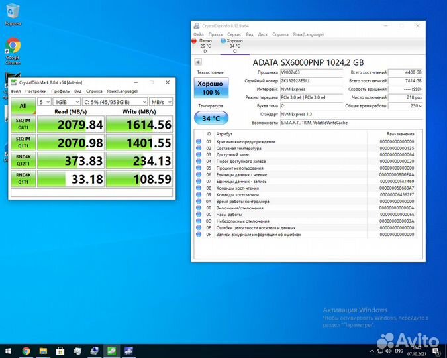Start SEQ1M Q8T1 benchmark
Viewport: 447px width, 358px height.
23,124
